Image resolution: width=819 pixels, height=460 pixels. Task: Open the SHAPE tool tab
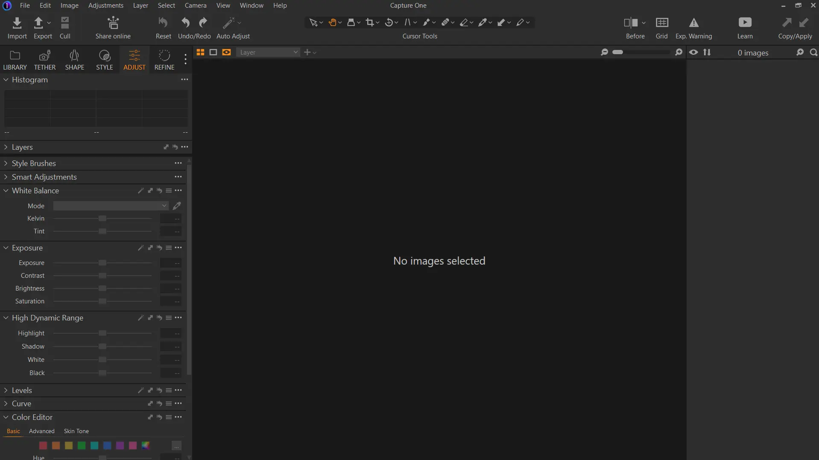pos(75,60)
